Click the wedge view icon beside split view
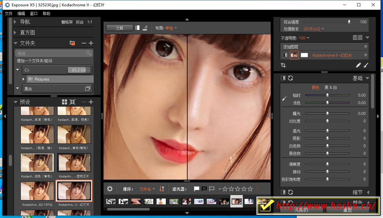This screenshot has height=218, width=383. coord(145,28)
